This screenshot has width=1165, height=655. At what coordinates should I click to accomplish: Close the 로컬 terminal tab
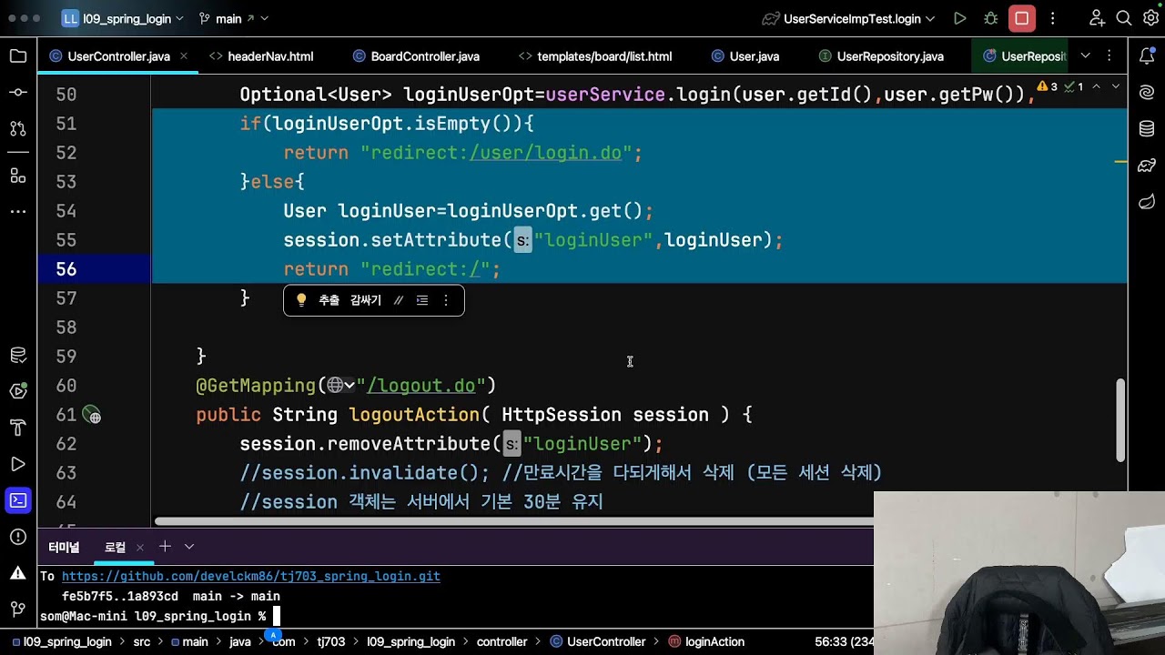click(x=140, y=547)
